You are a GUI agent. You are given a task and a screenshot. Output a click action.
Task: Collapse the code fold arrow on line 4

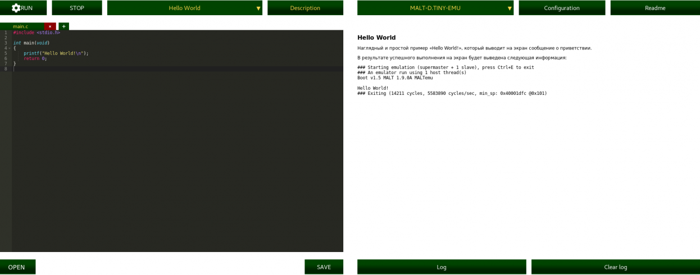[10, 48]
